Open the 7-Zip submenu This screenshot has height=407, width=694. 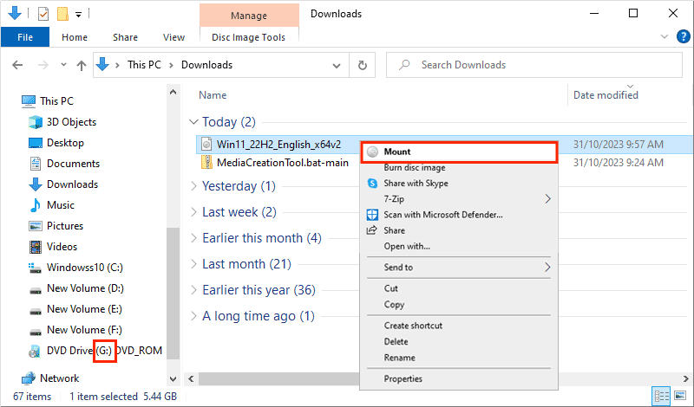pyautogui.click(x=459, y=199)
